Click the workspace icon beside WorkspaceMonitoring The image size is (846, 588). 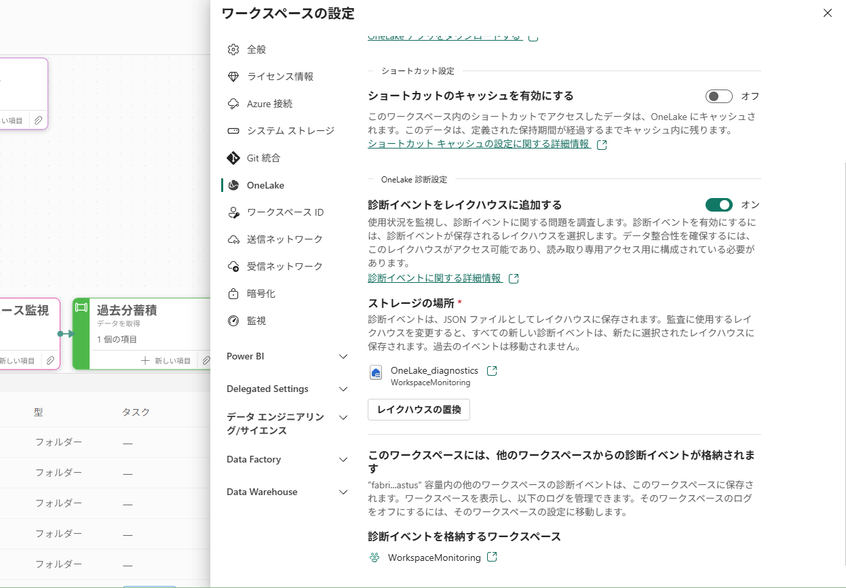tap(374, 557)
